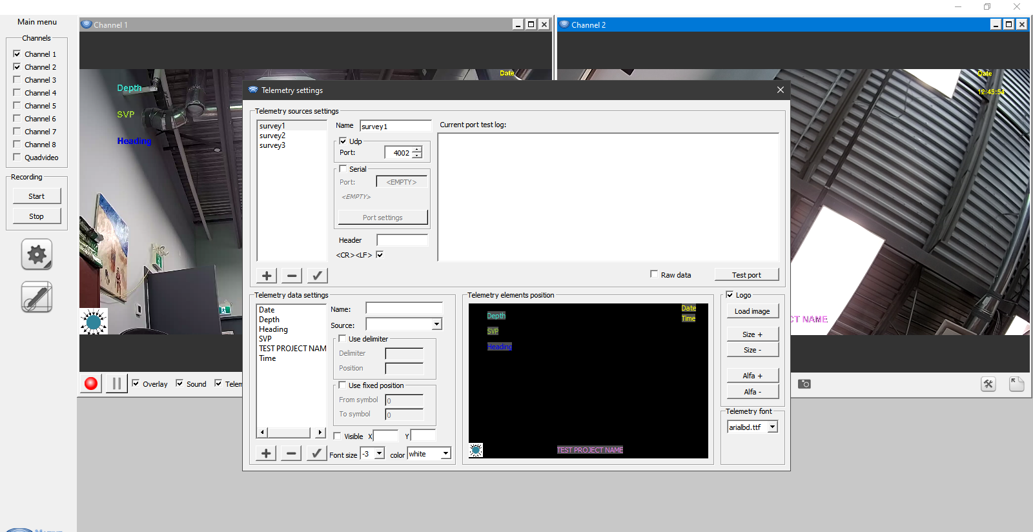Take a snapshot with the camera icon

tap(804, 384)
